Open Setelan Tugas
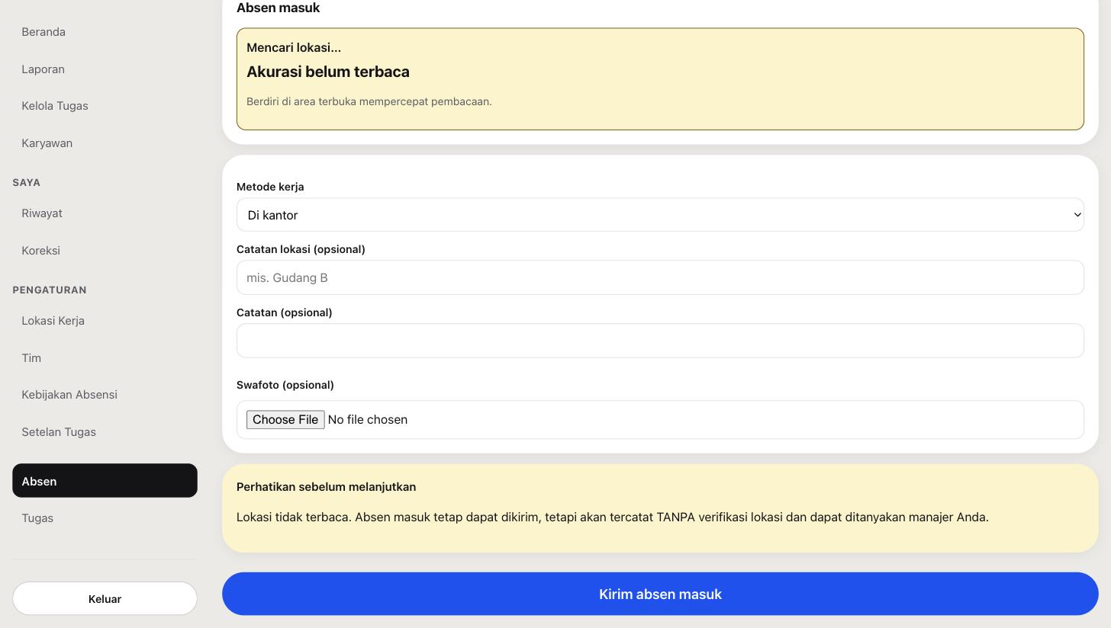 click(x=105, y=432)
